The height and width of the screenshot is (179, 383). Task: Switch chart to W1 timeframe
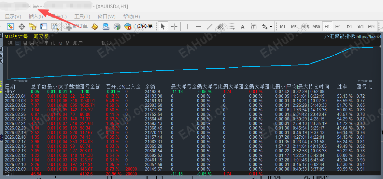(x=361, y=27)
